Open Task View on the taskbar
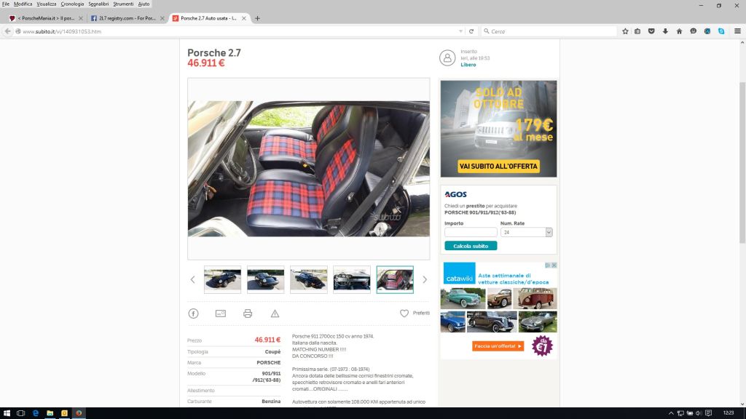746x419 pixels. 20,413
